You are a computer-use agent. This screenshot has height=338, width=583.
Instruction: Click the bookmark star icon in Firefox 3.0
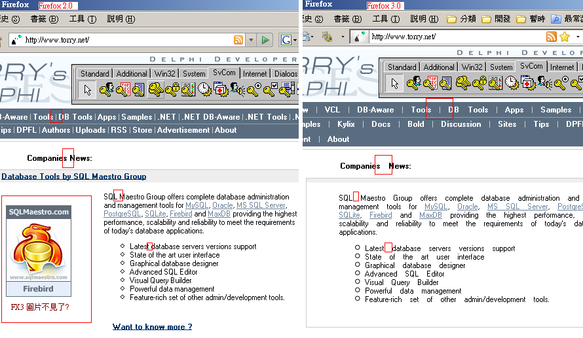[x=564, y=37]
